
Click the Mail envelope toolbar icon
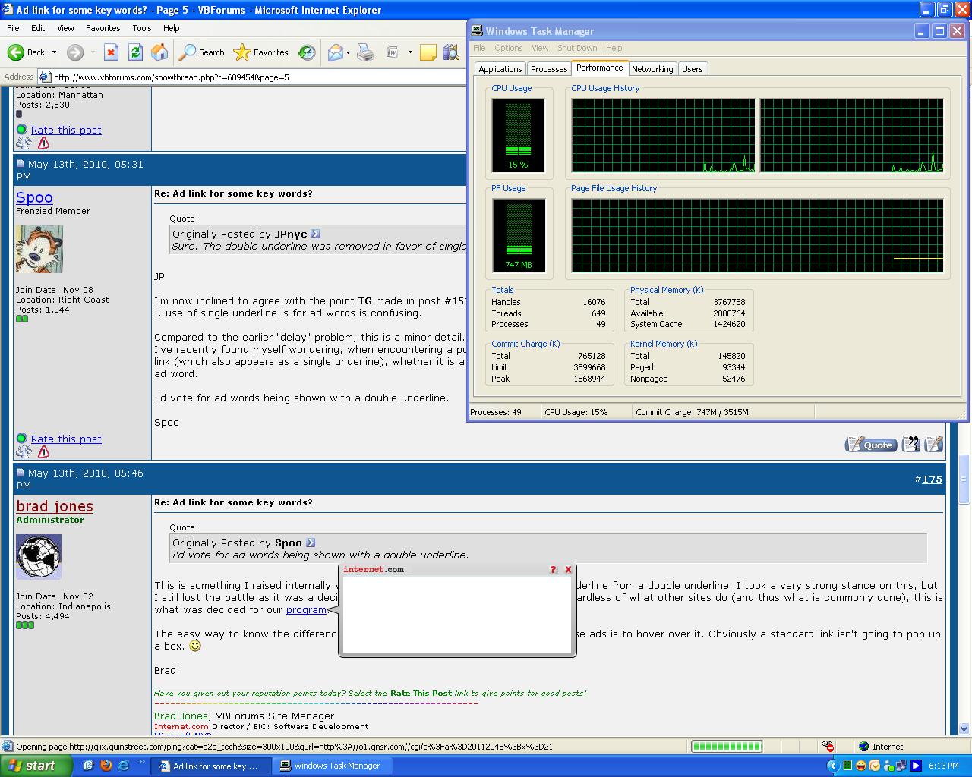335,52
